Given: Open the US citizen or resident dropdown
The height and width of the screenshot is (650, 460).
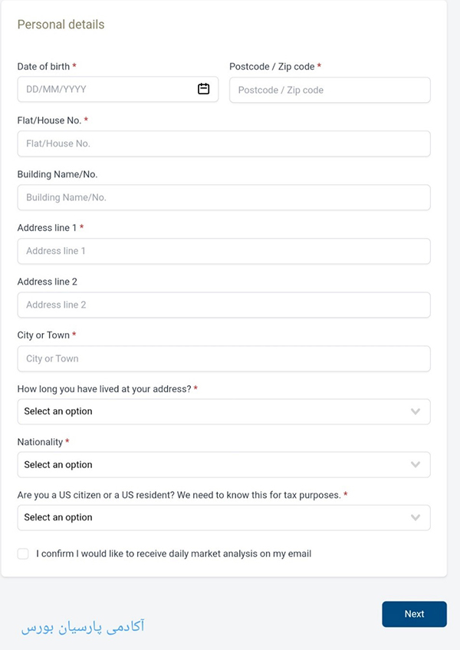Looking at the screenshot, I should pyautogui.click(x=215, y=517).
